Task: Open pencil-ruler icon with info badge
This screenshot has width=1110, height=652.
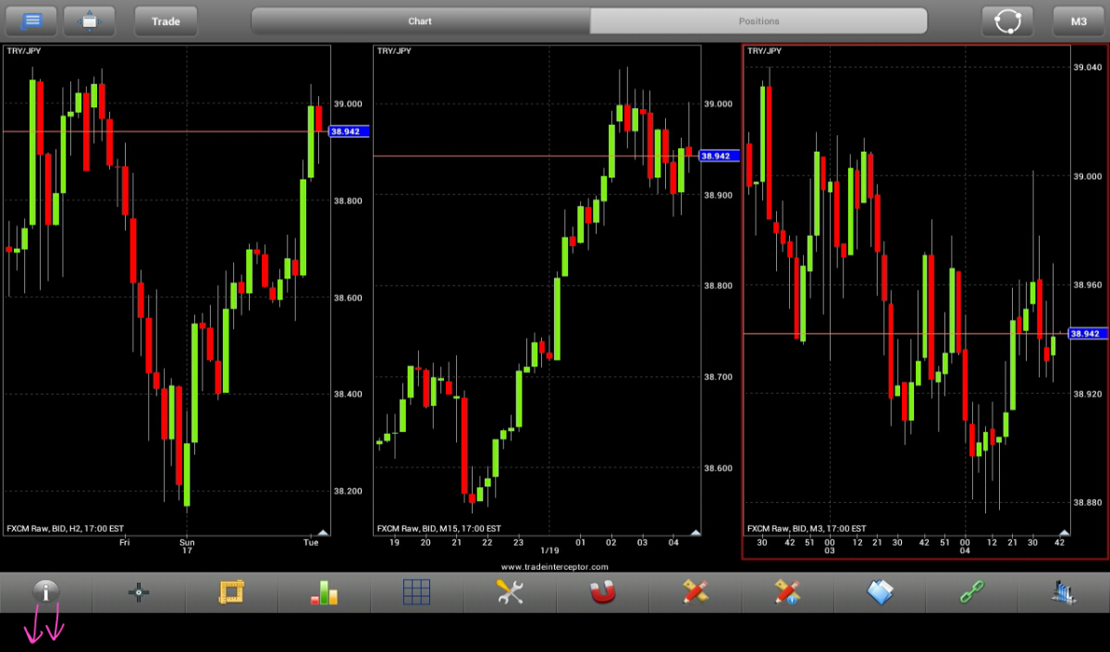Action: pos(787,592)
